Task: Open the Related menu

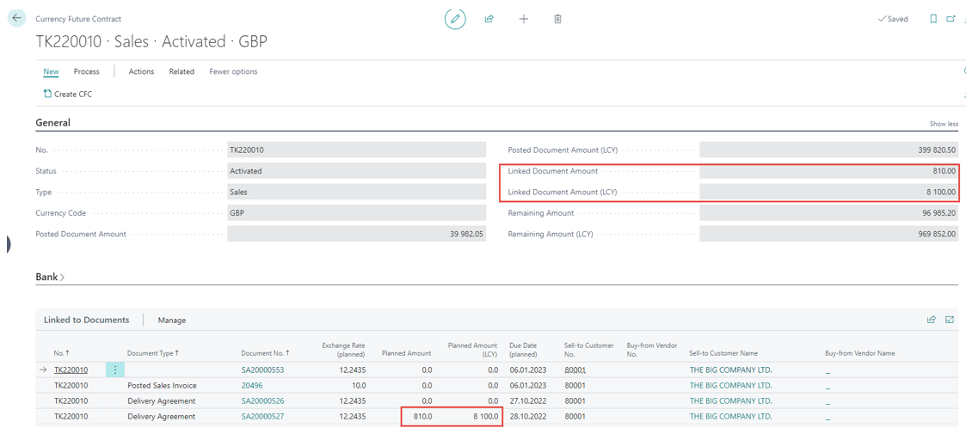Action: 182,71
